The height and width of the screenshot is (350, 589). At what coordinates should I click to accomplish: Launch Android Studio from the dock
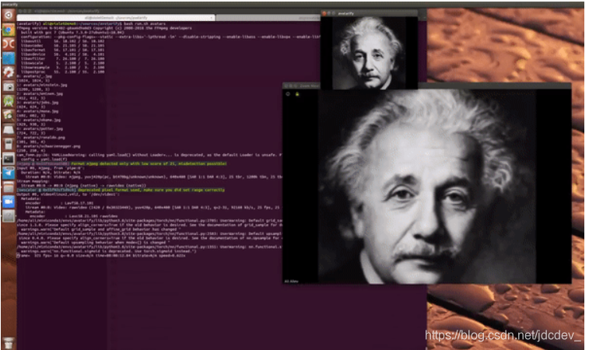9,101
